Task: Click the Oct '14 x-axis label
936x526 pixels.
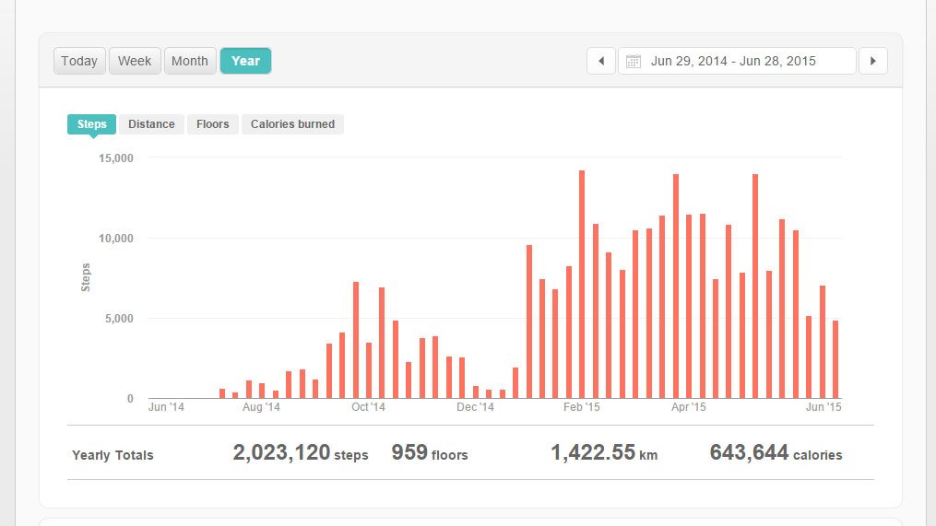Action: pyautogui.click(x=368, y=407)
